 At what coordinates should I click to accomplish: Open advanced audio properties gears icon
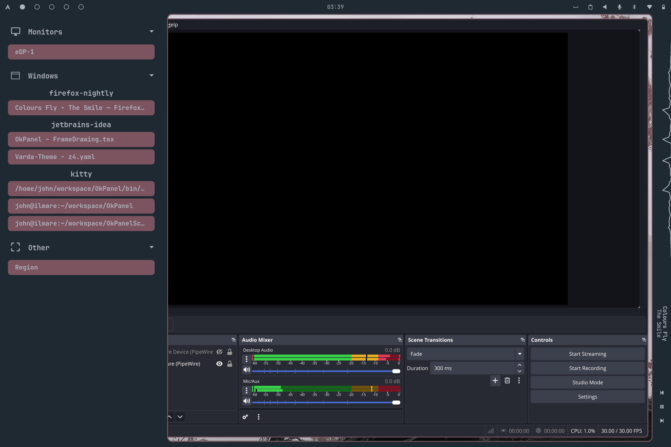[245, 417]
